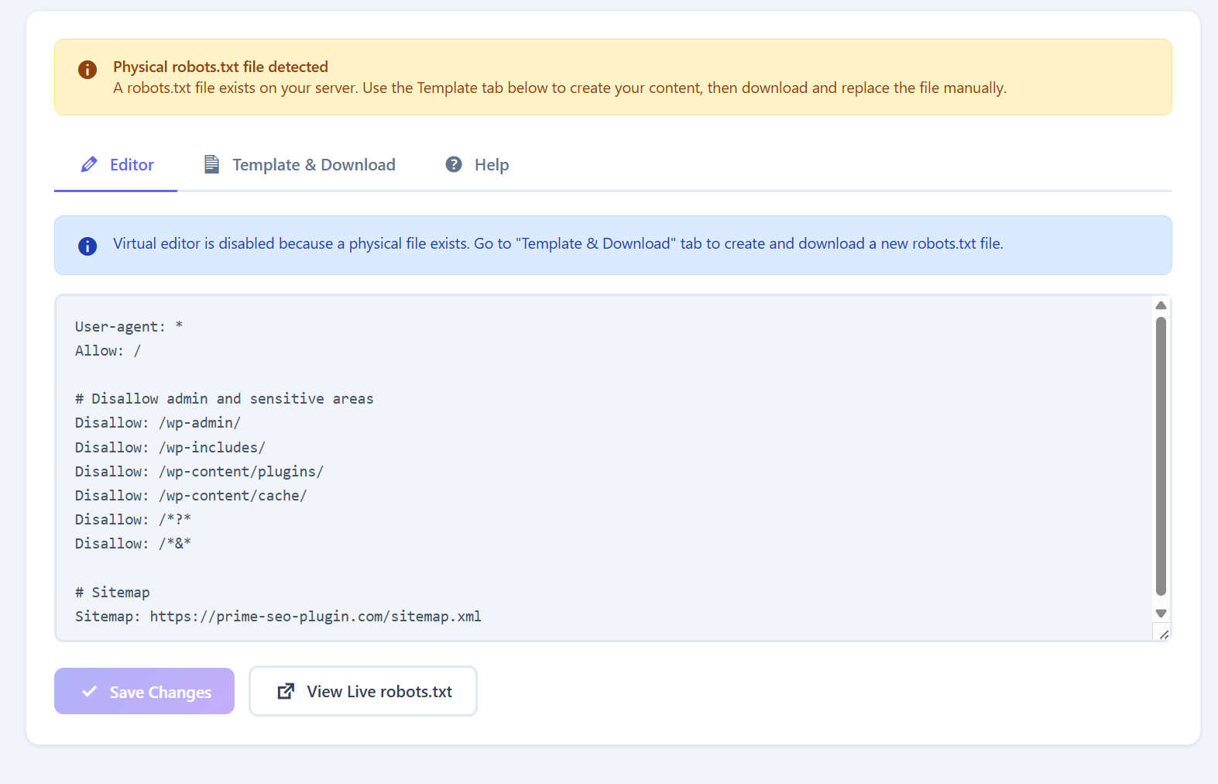Click the question mark Help icon

[454, 164]
